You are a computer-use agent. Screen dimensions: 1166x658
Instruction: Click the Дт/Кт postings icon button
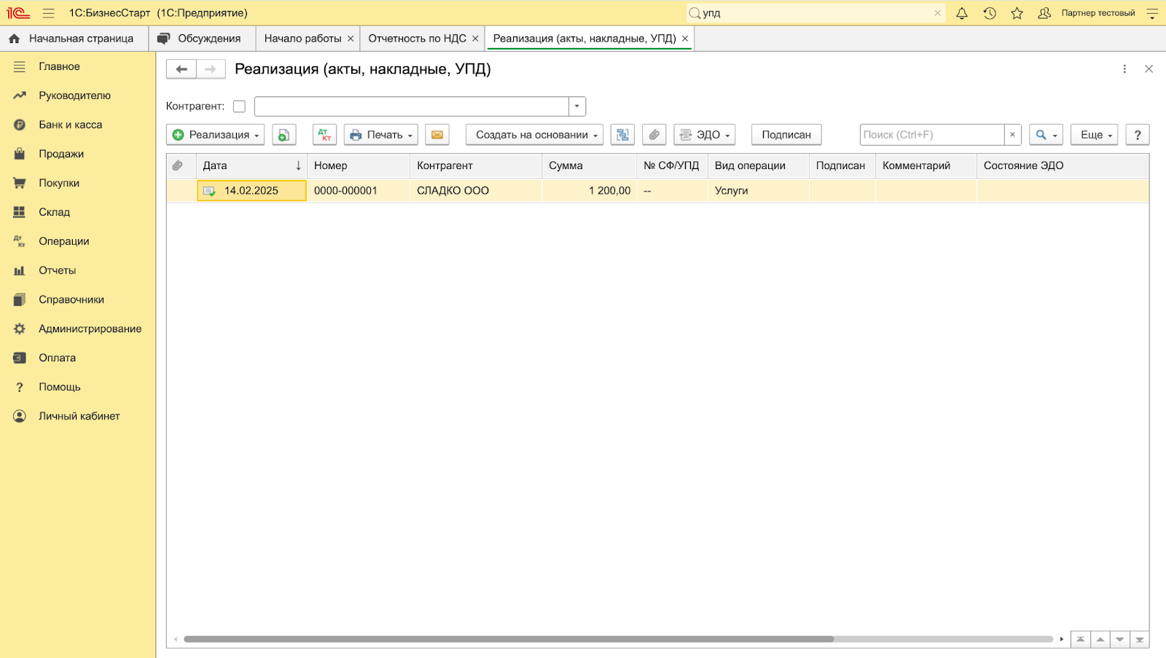click(324, 135)
